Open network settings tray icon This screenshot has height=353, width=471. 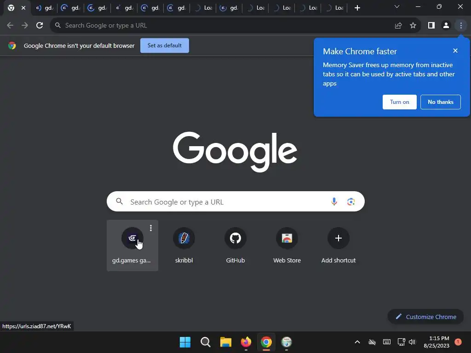point(401,342)
